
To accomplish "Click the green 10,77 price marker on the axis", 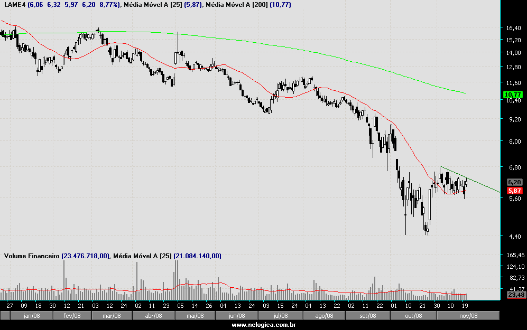I will pos(513,95).
